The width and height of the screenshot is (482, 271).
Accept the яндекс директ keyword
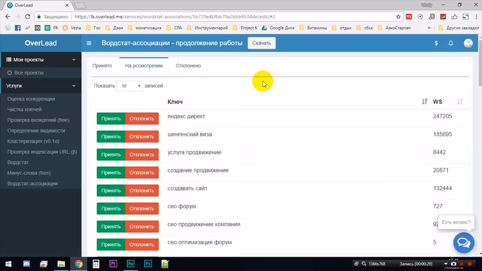(x=111, y=119)
